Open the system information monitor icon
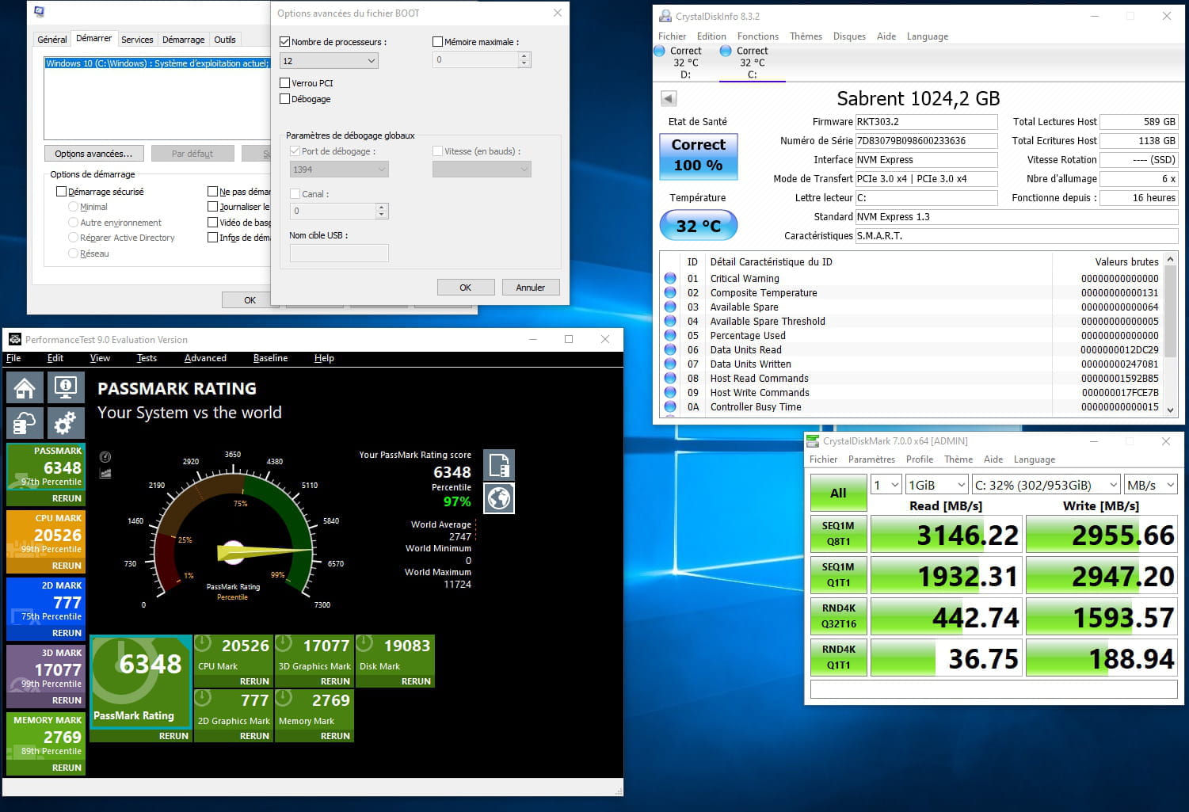Image resolution: width=1189 pixels, height=812 pixels. pyautogui.click(x=65, y=388)
